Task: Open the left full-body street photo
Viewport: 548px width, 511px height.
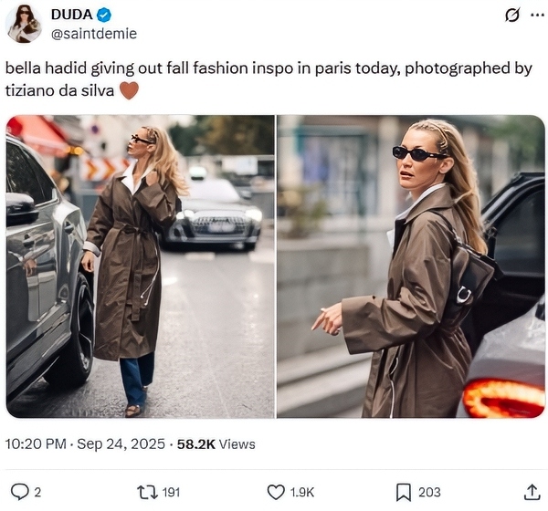Action: 141,266
